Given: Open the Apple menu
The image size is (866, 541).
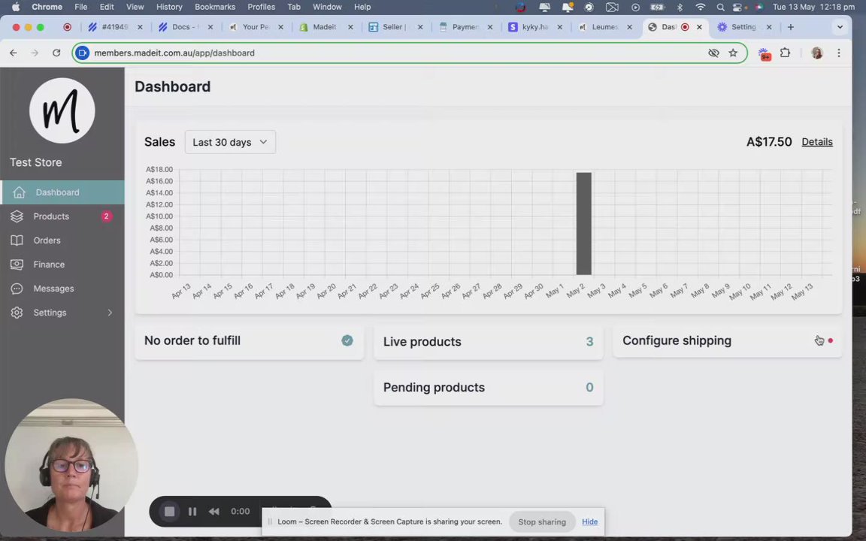Looking at the screenshot, I should 16,8.
